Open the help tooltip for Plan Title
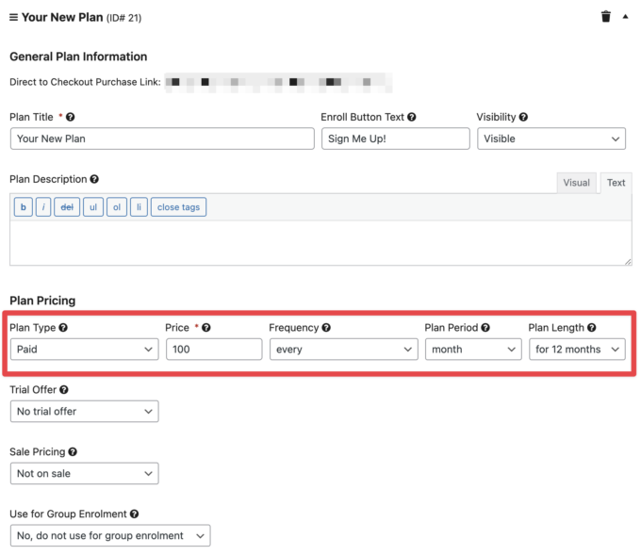 click(x=71, y=118)
